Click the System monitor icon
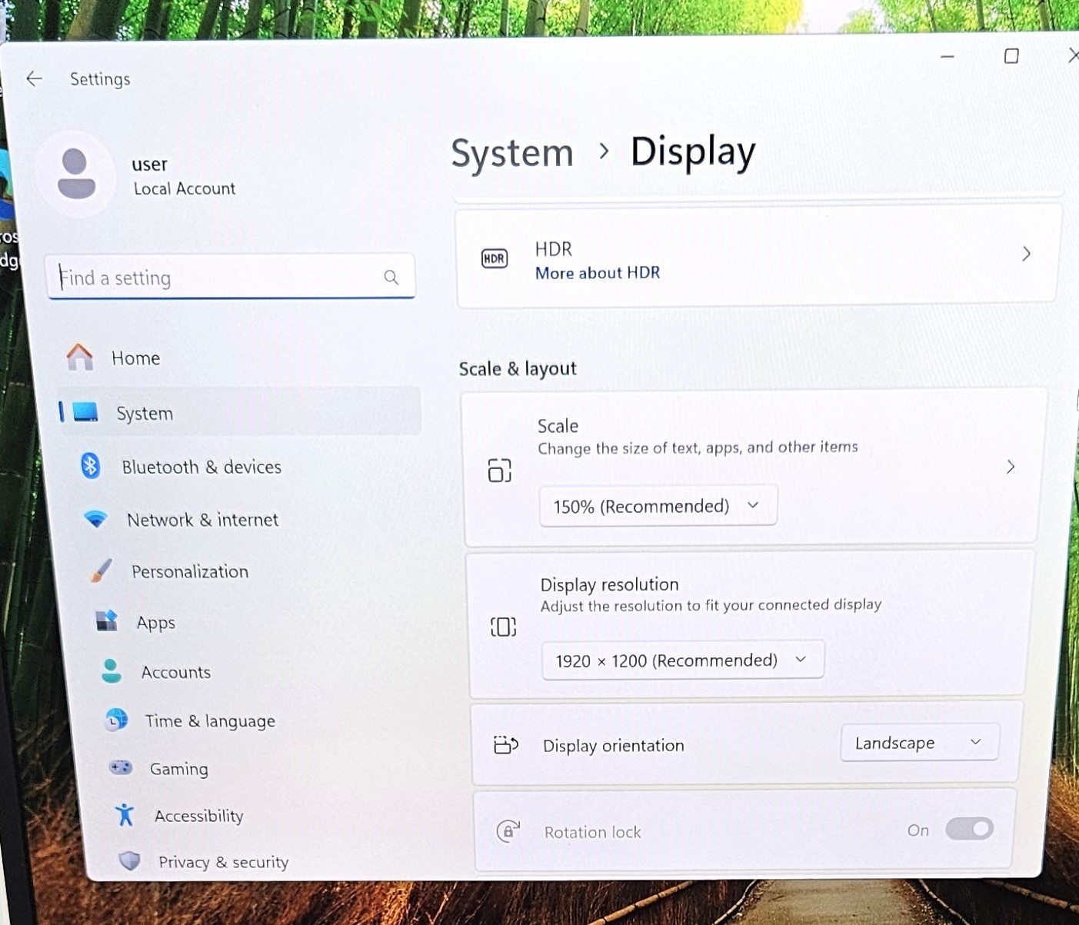Viewport: 1079px width, 925px height. pos(85,412)
